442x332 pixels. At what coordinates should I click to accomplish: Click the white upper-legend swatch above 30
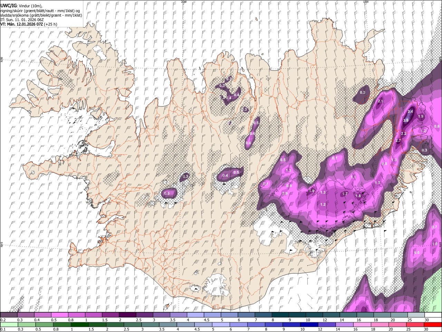(433, 315)
